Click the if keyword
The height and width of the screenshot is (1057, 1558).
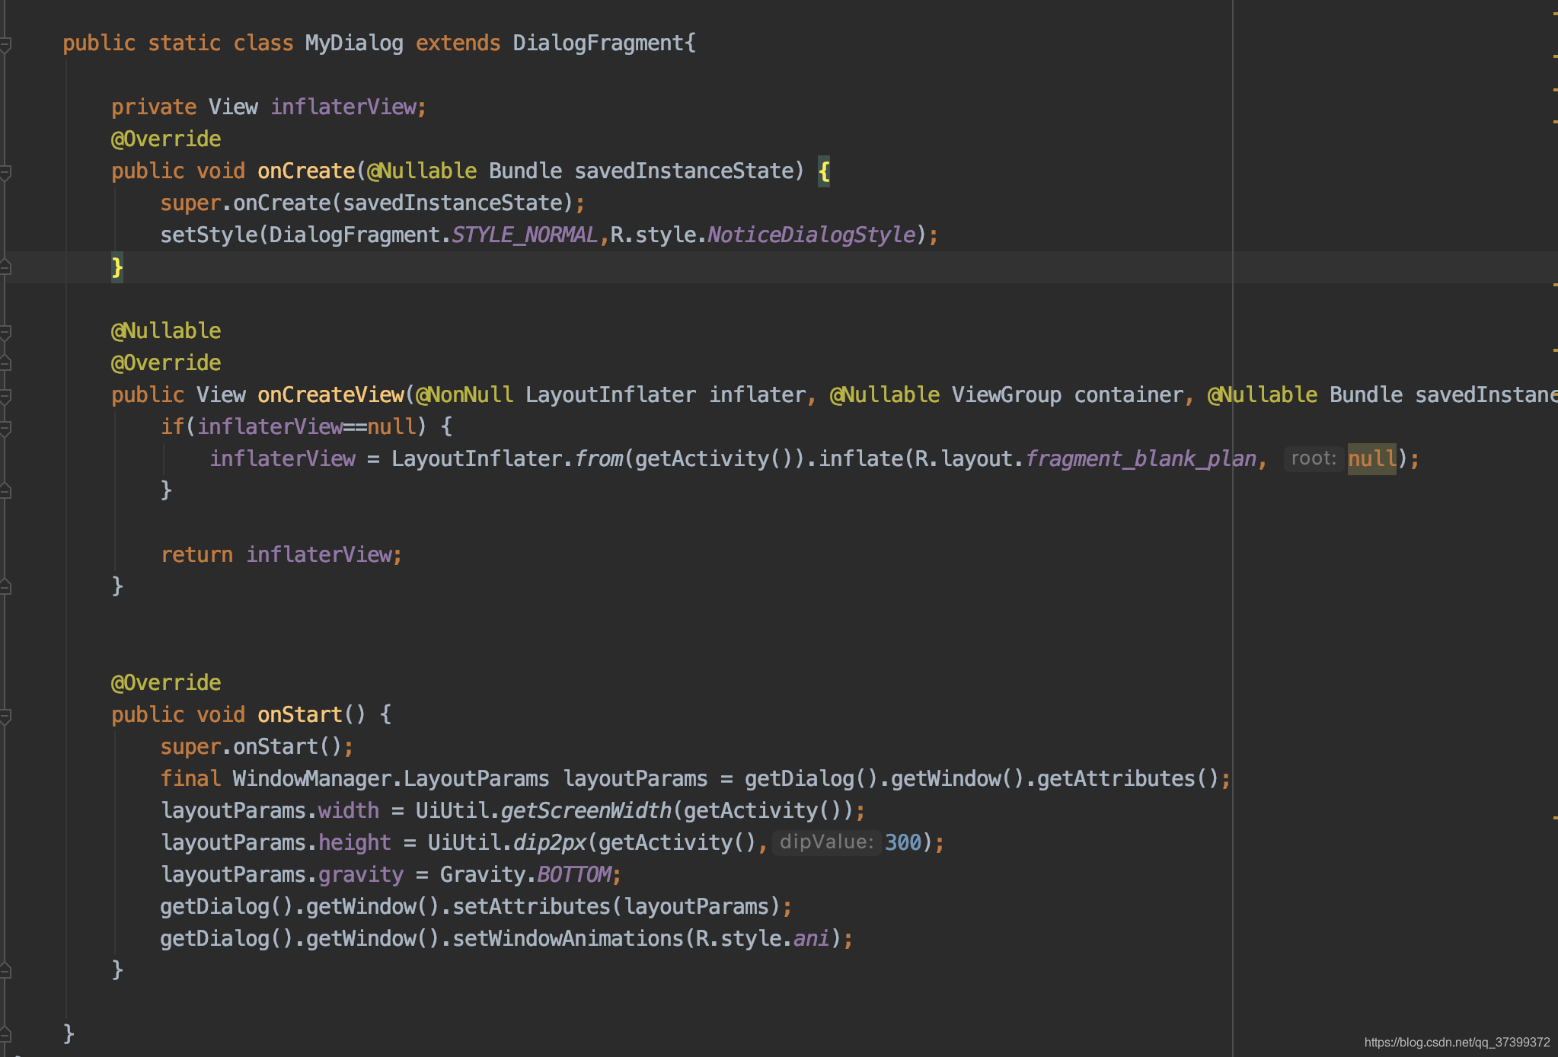(x=172, y=427)
